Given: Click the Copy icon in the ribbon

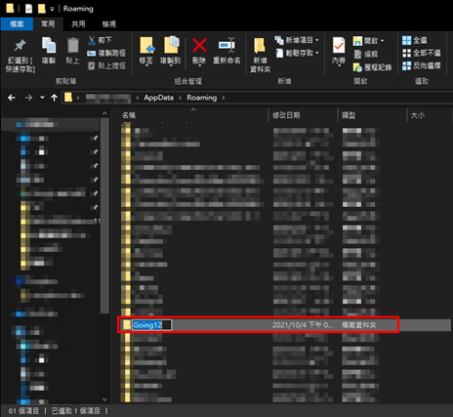Looking at the screenshot, I should pyautogui.click(x=49, y=45).
